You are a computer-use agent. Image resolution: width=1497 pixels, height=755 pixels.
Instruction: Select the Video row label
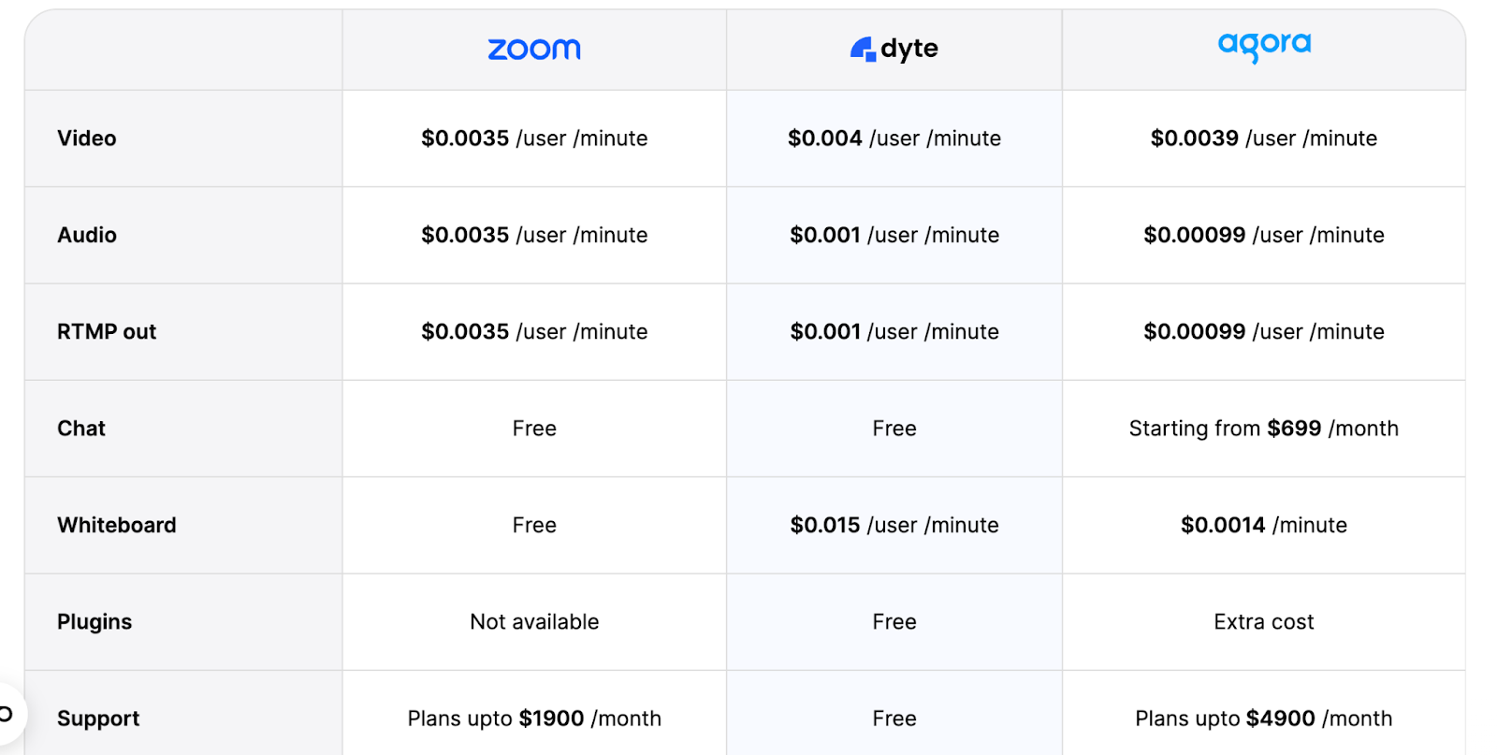(x=87, y=138)
